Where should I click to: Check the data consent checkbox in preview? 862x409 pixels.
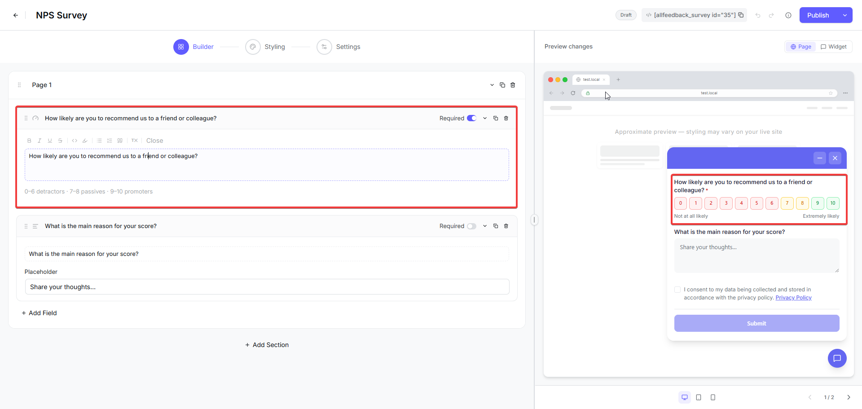pyautogui.click(x=677, y=290)
